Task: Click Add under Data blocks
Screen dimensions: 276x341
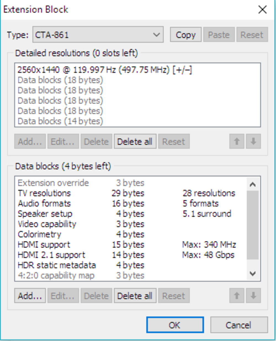Action: [x=30, y=296]
